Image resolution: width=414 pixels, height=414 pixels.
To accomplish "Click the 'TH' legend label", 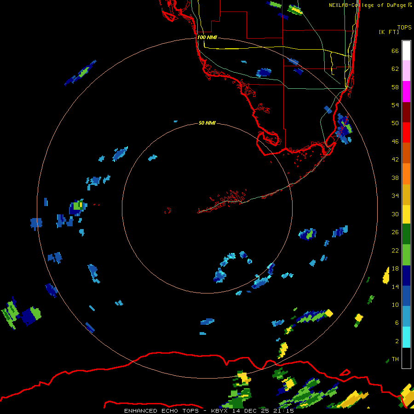I will coord(395,359).
